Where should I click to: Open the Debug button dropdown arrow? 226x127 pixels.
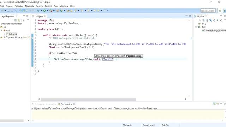pos(41,11)
